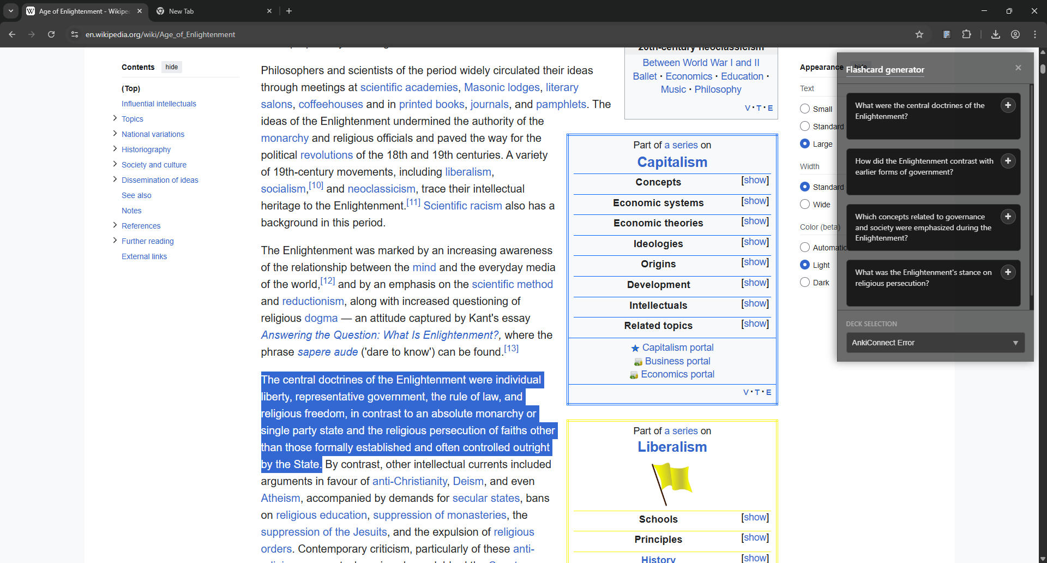Add the contrast with earlier government flashcard

point(1008,161)
